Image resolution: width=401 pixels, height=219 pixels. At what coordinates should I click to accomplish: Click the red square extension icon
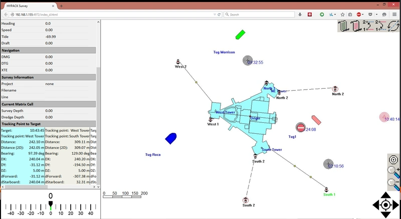pos(310,15)
